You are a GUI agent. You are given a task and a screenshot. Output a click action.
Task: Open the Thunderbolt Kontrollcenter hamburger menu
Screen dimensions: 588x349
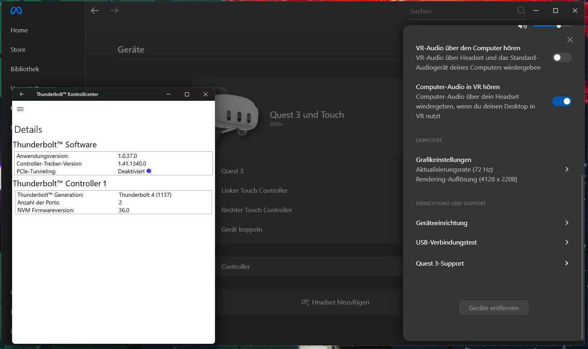click(x=20, y=109)
